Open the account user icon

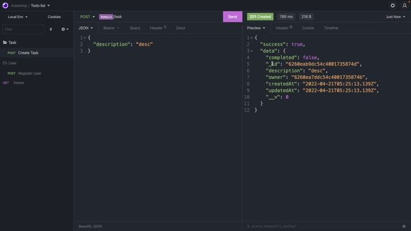[x=405, y=6]
